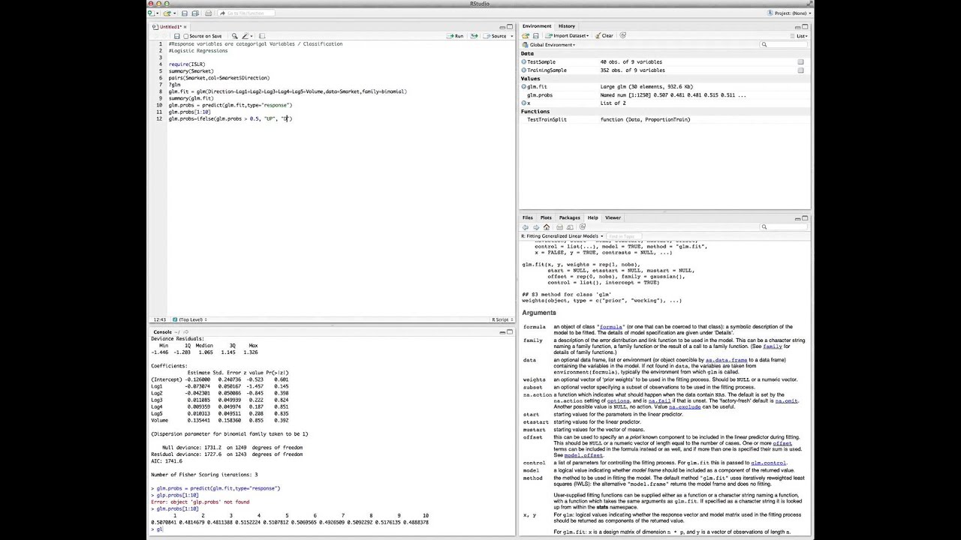Image resolution: width=961 pixels, height=540 pixels.
Task: Re-run previous code region icon
Action: (x=475, y=36)
